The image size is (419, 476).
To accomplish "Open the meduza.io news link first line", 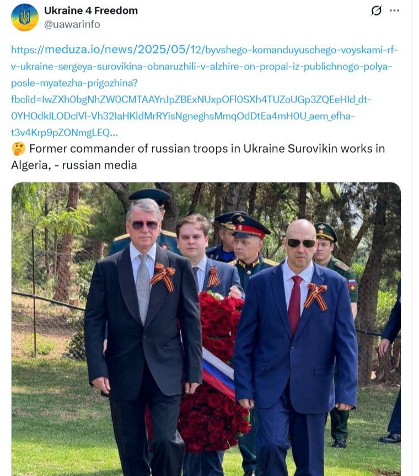I will click(x=204, y=50).
